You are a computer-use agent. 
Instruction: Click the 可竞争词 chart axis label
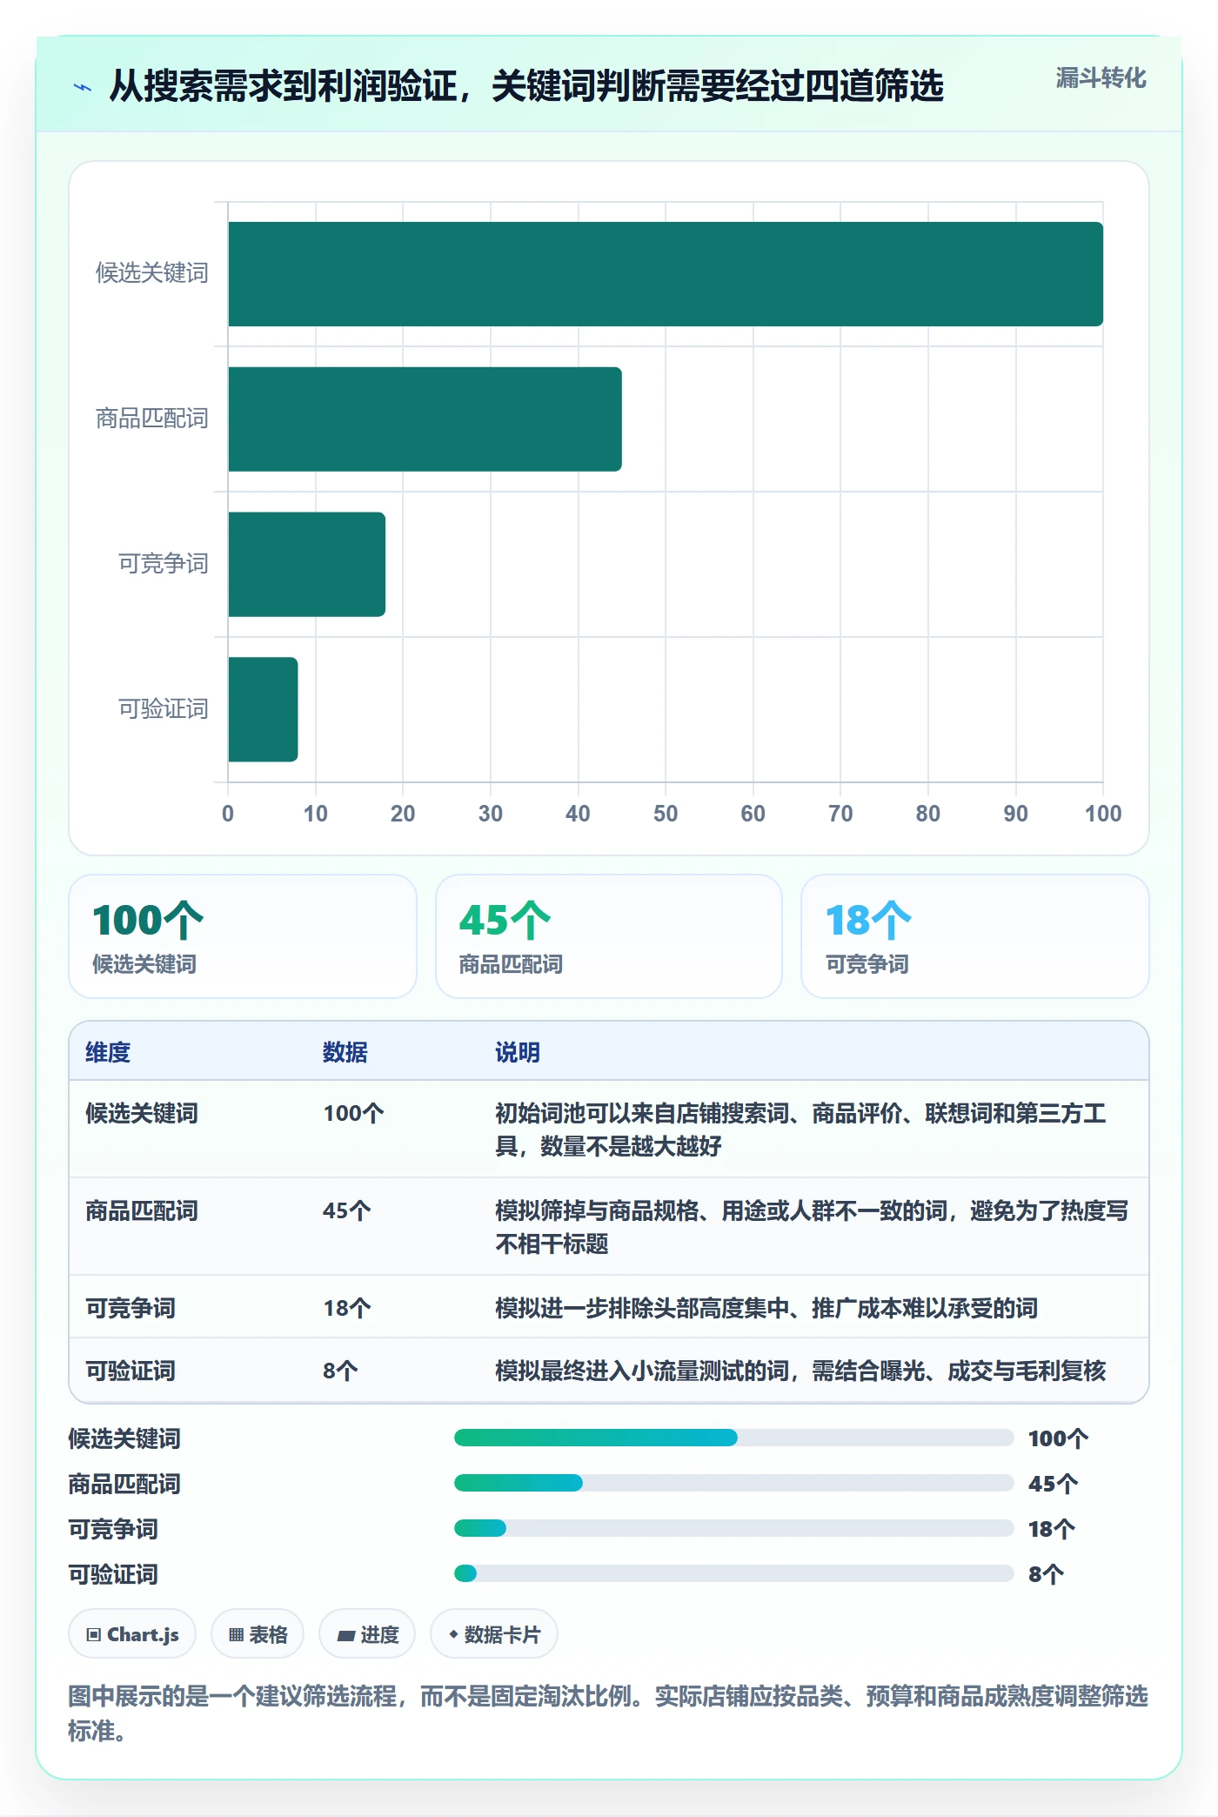(164, 564)
